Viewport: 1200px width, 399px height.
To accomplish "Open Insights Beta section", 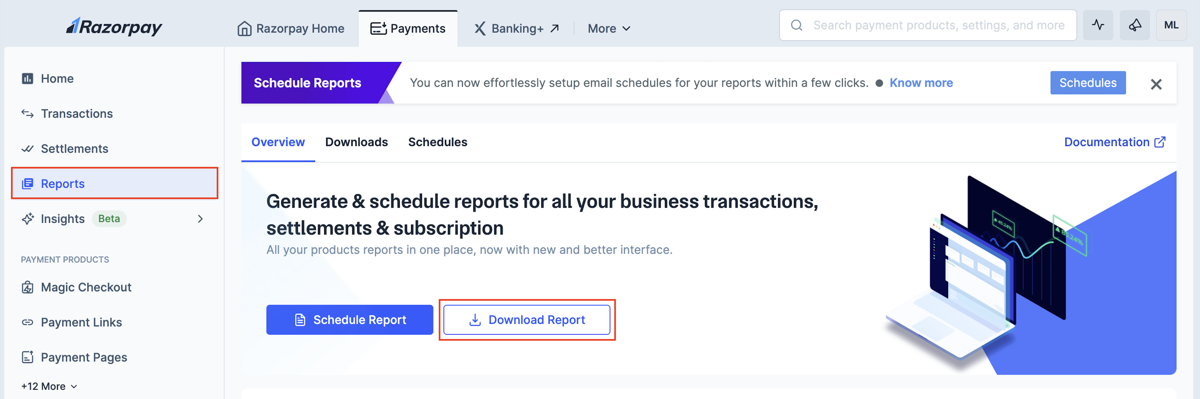I will tap(62, 218).
